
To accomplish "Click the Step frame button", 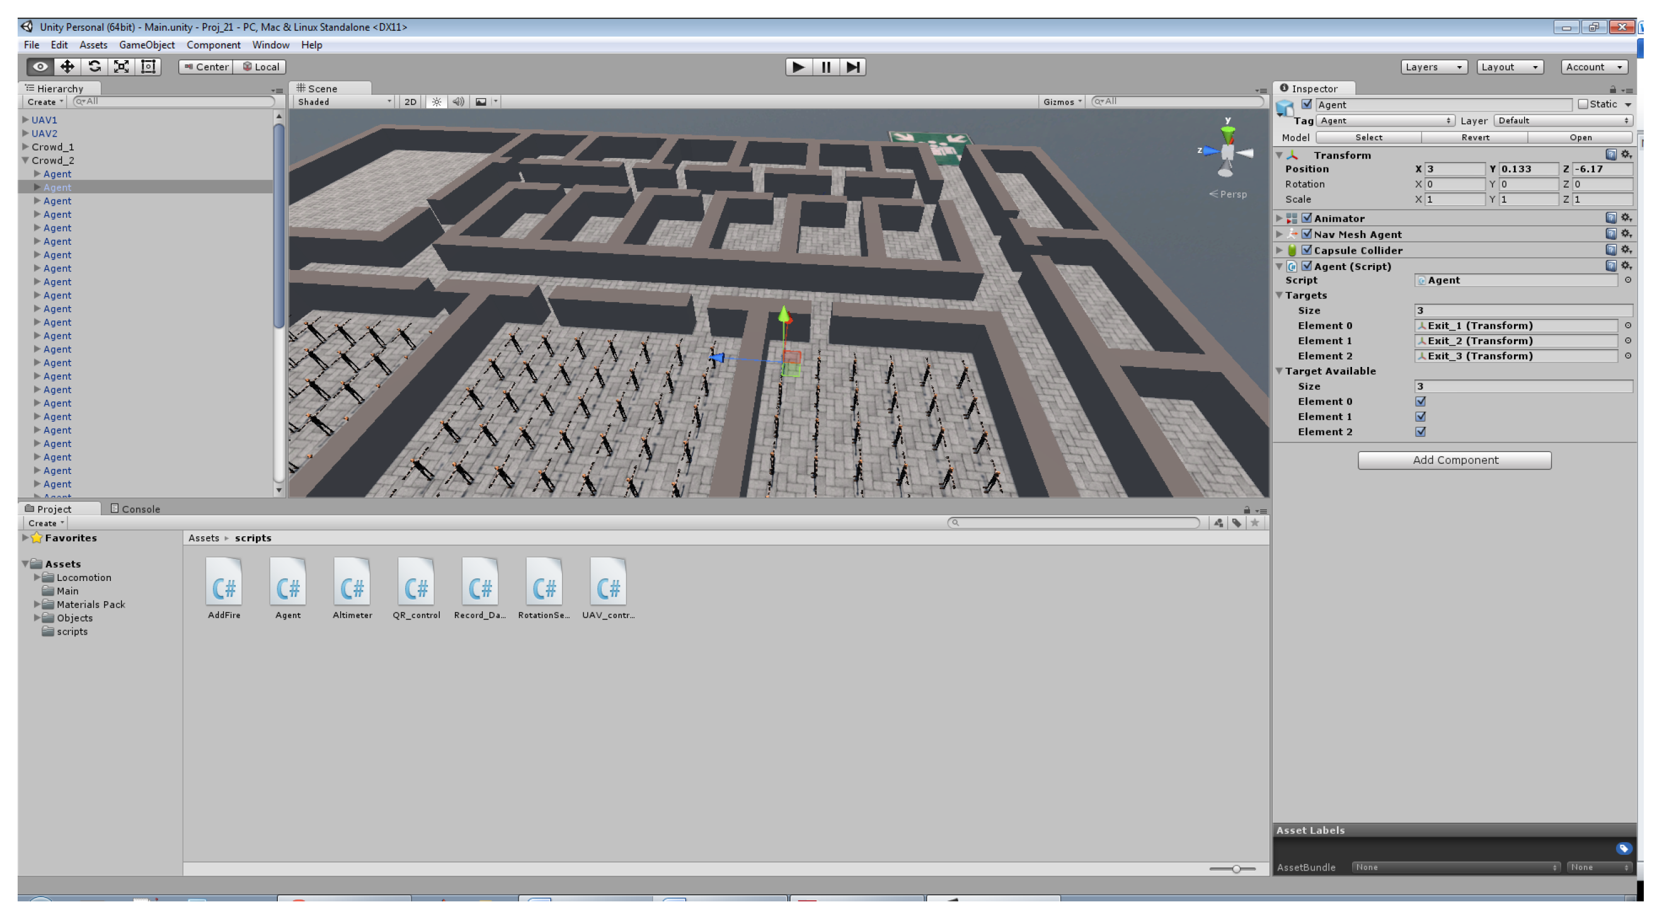I will pos(852,67).
